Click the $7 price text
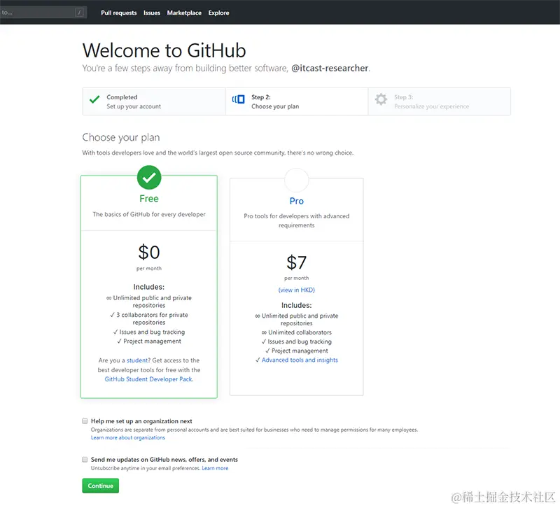The height and width of the screenshot is (508, 560). [296, 262]
